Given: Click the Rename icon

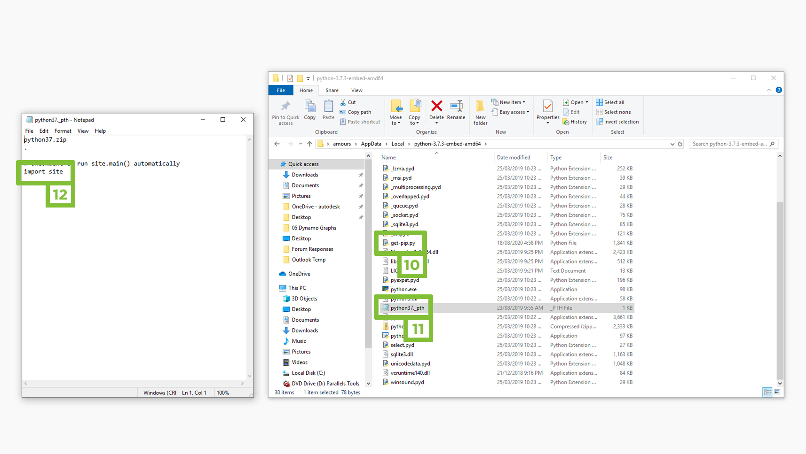Looking at the screenshot, I should pyautogui.click(x=456, y=108).
